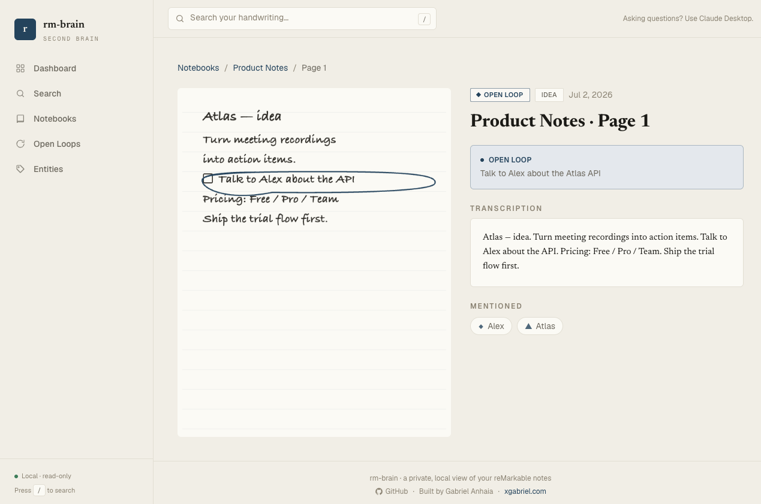The image size is (761, 504).
Task: Click the triangle icon in Atlas chip
Action: point(528,326)
